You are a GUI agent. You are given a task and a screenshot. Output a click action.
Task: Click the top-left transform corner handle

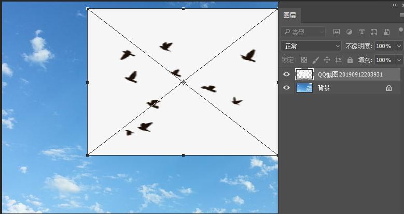click(x=87, y=8)
